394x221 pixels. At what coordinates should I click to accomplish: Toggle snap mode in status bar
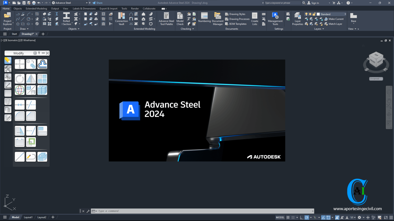(293, 217)
